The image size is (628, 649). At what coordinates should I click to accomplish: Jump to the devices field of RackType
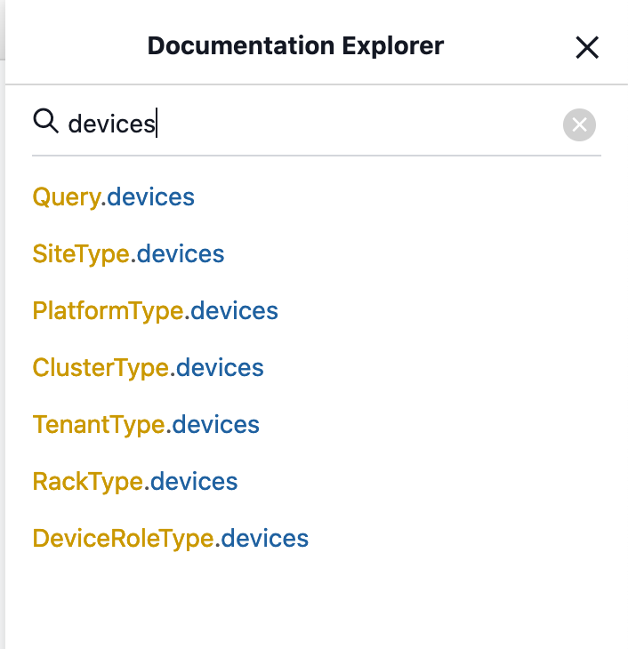click(x=194, y=482)
